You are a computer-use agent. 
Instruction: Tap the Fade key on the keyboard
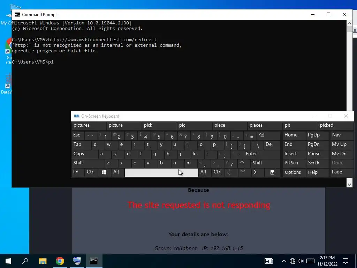point(342,172)
